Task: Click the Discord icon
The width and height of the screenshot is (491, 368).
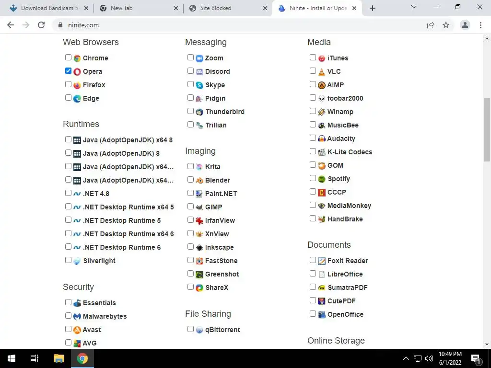Action: point(199,72)
